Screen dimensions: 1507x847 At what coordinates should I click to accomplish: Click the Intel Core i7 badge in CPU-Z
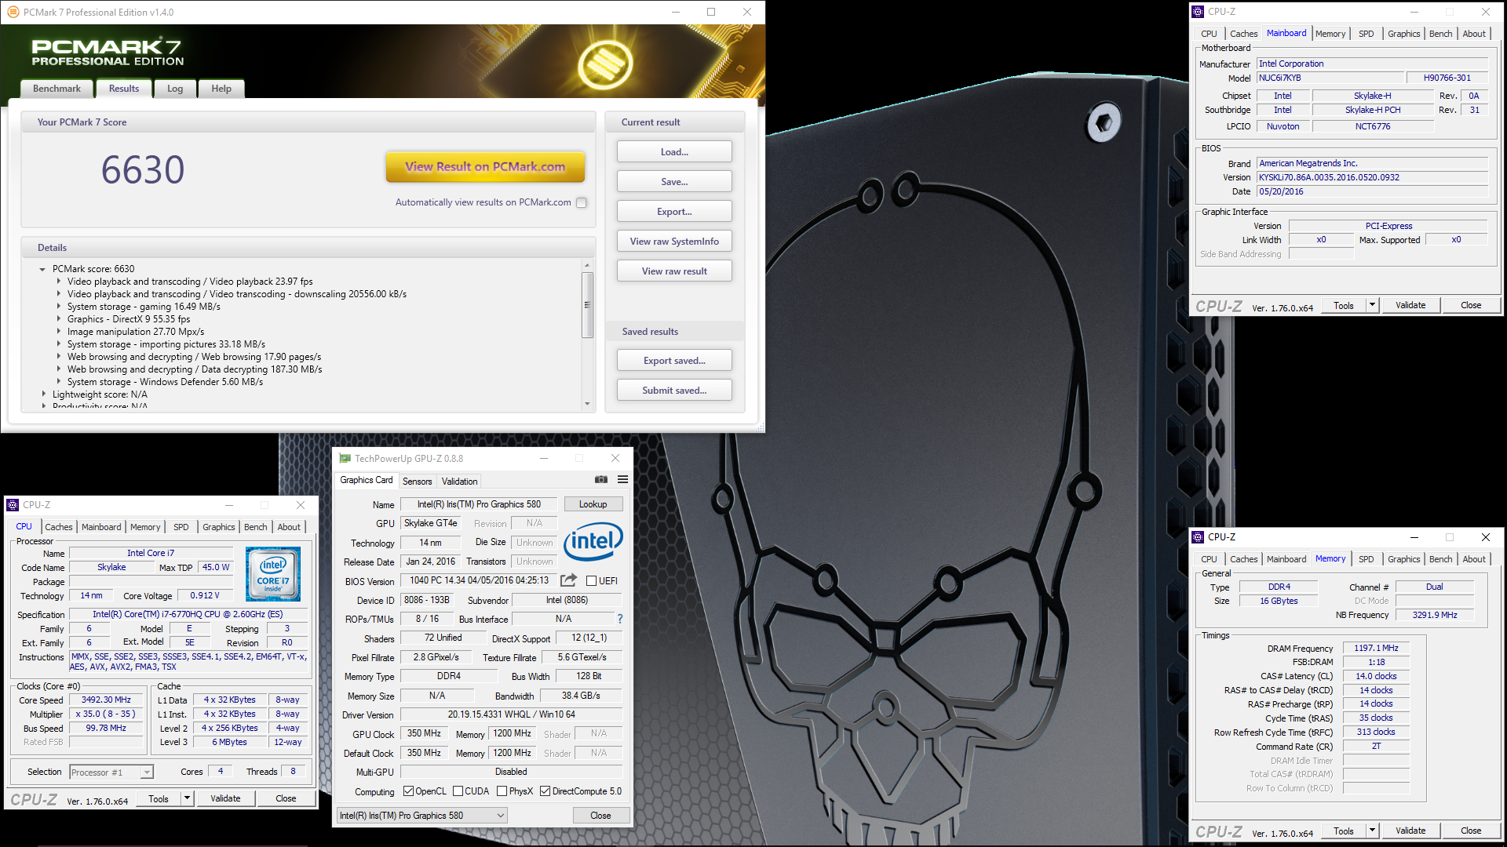pos(272,575)
